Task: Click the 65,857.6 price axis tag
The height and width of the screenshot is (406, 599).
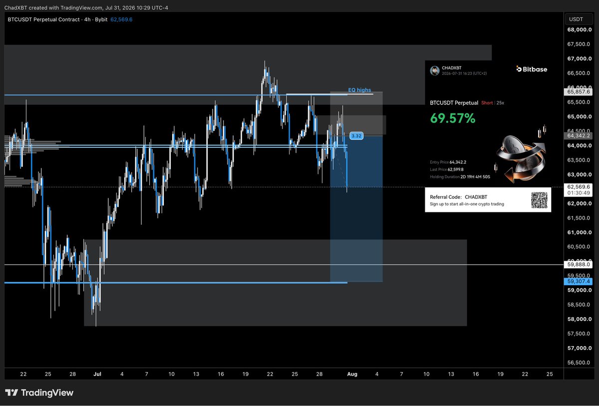Action: point(578,92)
